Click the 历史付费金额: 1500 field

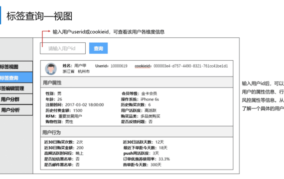pyautogui.click(x=64, y=110)
